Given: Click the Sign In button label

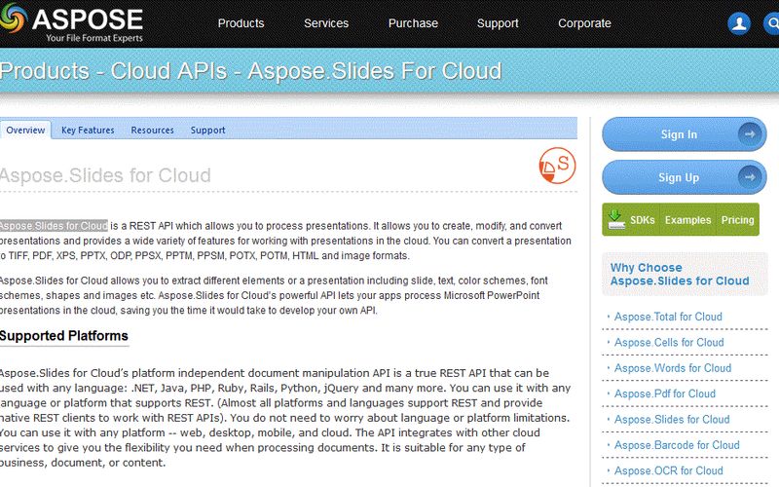Looking at the screenshot, I should pyautogui.click(x=679, y=134).
